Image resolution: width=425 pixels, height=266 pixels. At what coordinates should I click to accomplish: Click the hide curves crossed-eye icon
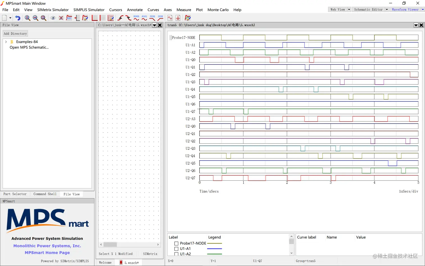tap(61, 18)
